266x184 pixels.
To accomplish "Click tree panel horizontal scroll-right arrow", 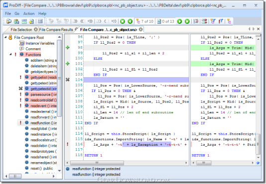I will (54, 176).
